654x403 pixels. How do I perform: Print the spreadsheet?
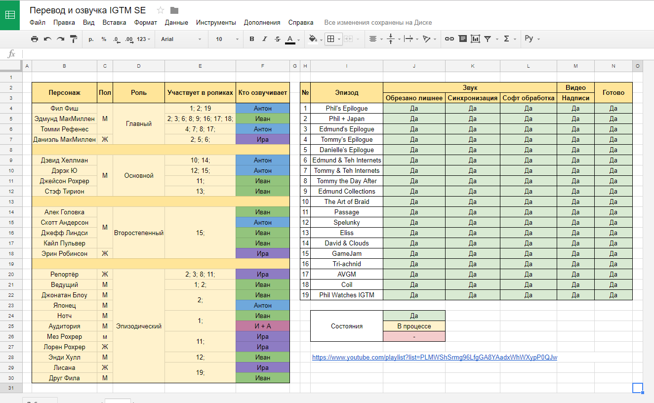click(34, 39)
